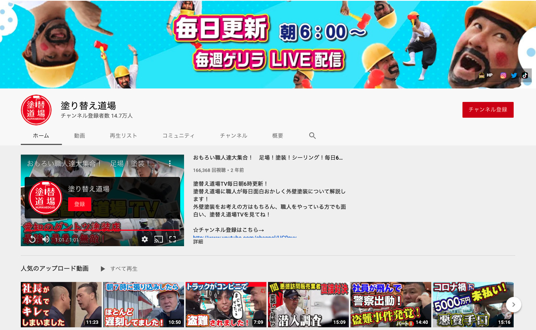This screenshot has width=536, height=330.
Task: Switch to the ホーム tab
Action: [41, 136]
